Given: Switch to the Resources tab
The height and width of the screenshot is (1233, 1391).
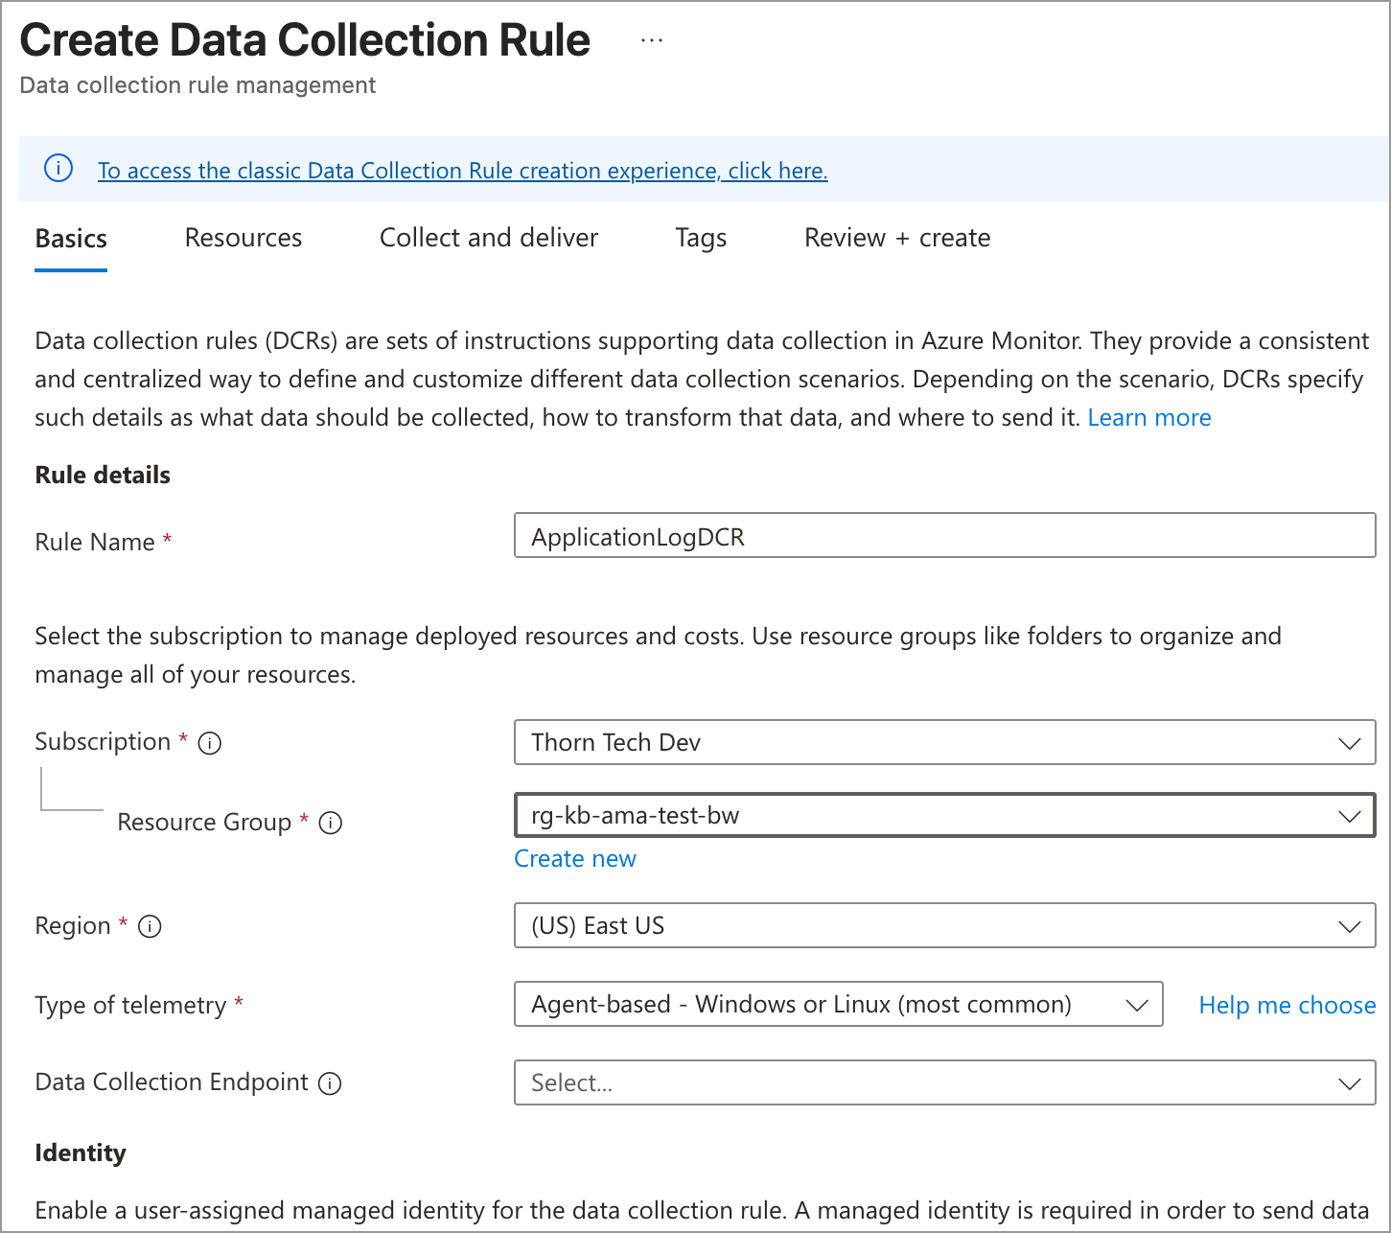Looking at the screenshot, I should coord(243,238).
